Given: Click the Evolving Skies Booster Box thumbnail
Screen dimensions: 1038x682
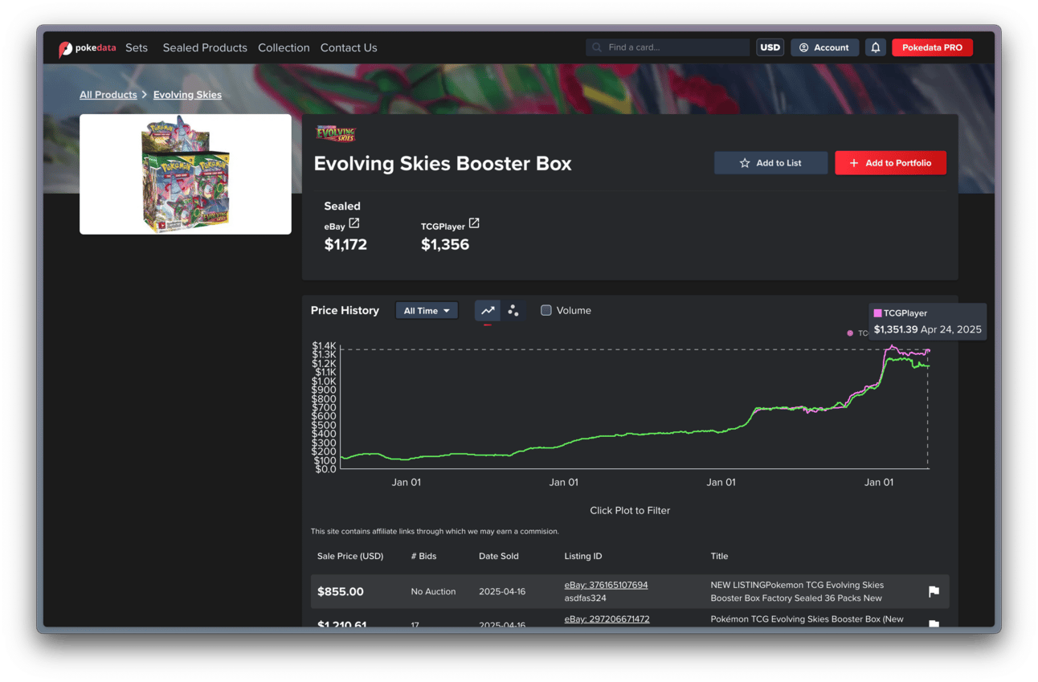Looking at the screenshot, I should tap(186, 174).
